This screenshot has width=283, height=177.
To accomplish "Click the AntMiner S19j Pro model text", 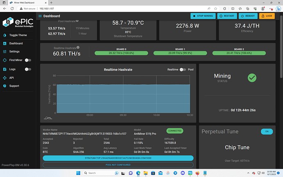I will click(x=145, y=134).
